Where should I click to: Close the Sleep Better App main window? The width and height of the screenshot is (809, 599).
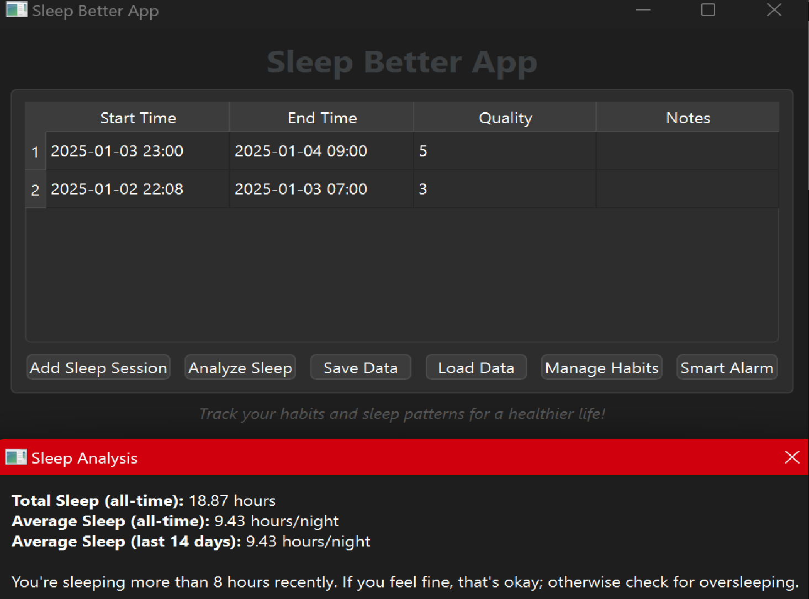click(774, 10)
